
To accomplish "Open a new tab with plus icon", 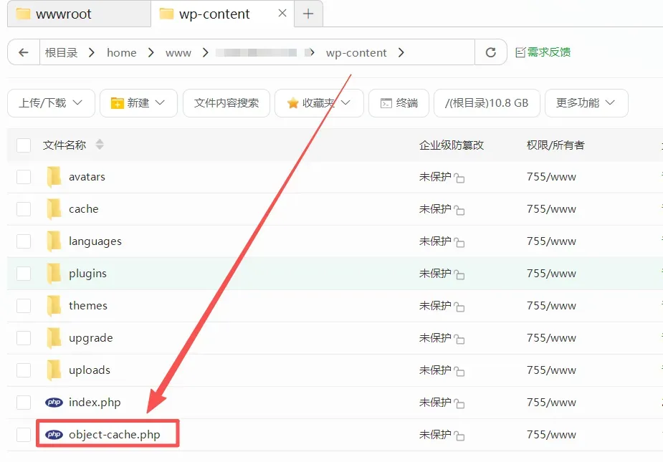I will tap(308, 14).
